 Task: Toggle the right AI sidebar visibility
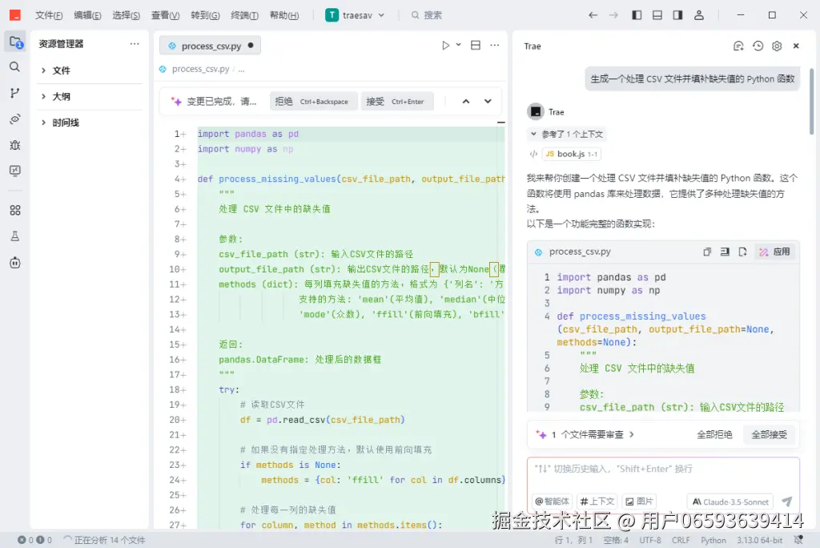tap(677, 15)
